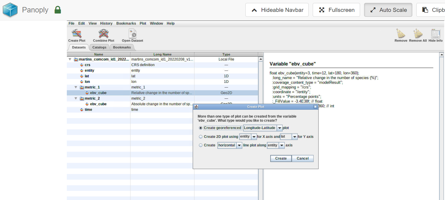This screenshot has width=445, height=200.
Task: Switch to the Catalogs tab
Action: 99,47
